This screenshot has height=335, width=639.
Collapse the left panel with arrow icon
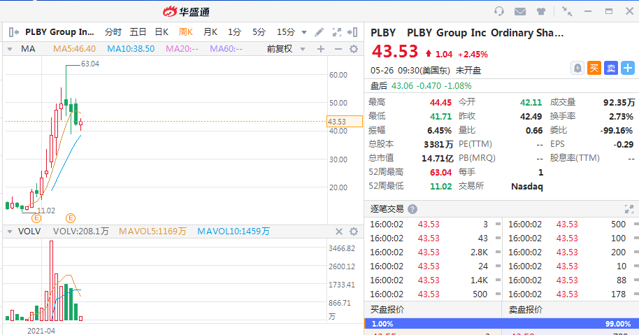tap(13, 32)
